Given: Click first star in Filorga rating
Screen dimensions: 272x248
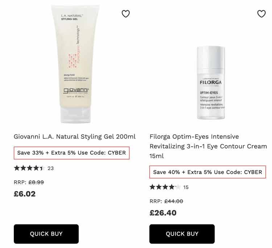Looking at the screenshot, I should (x=152, y=187).
